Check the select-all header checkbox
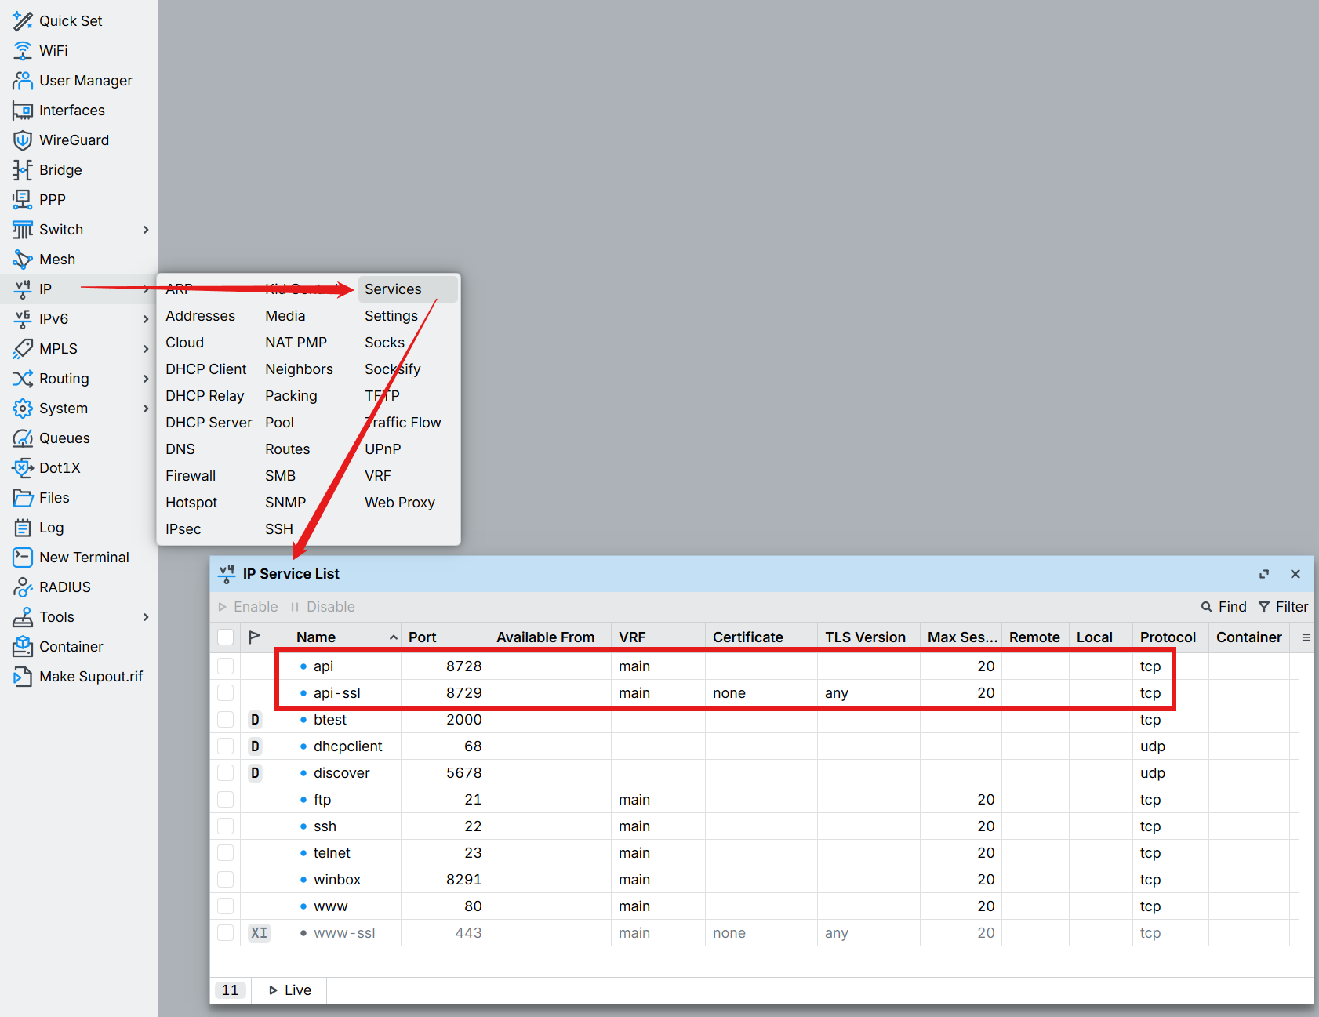The image size is (1319, 1017). [x=226, y=637]
